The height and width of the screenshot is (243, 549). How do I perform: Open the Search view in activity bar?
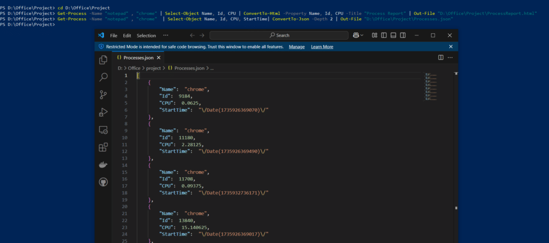[x=103, y=78]
